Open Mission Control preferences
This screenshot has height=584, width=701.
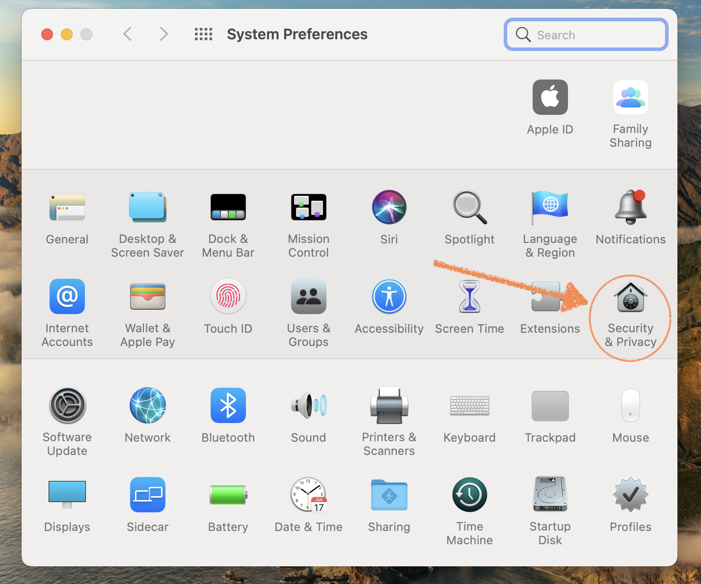click(308, 207)
